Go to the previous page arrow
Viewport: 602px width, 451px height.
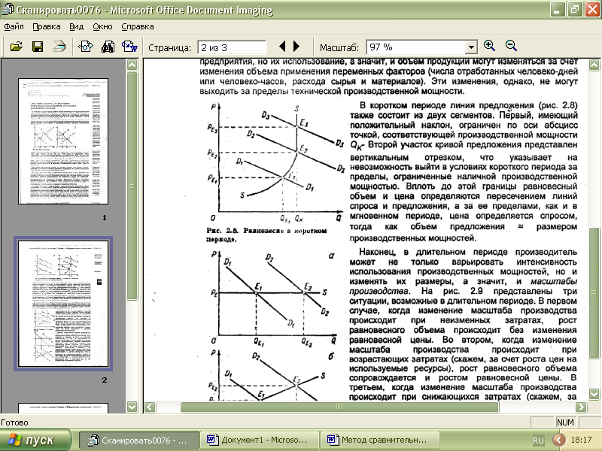pos(283,47)
